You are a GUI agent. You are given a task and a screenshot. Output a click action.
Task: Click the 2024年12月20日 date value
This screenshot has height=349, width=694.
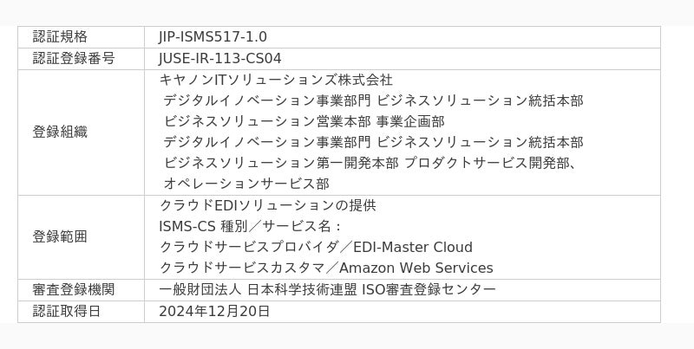tap(214, 311)
